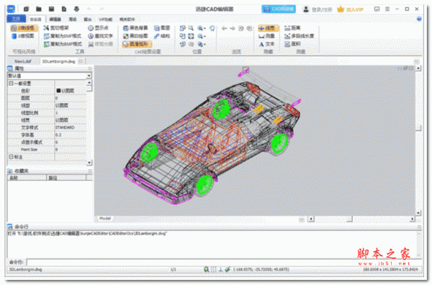Click the redo arrow in title bar

[102, 9]
